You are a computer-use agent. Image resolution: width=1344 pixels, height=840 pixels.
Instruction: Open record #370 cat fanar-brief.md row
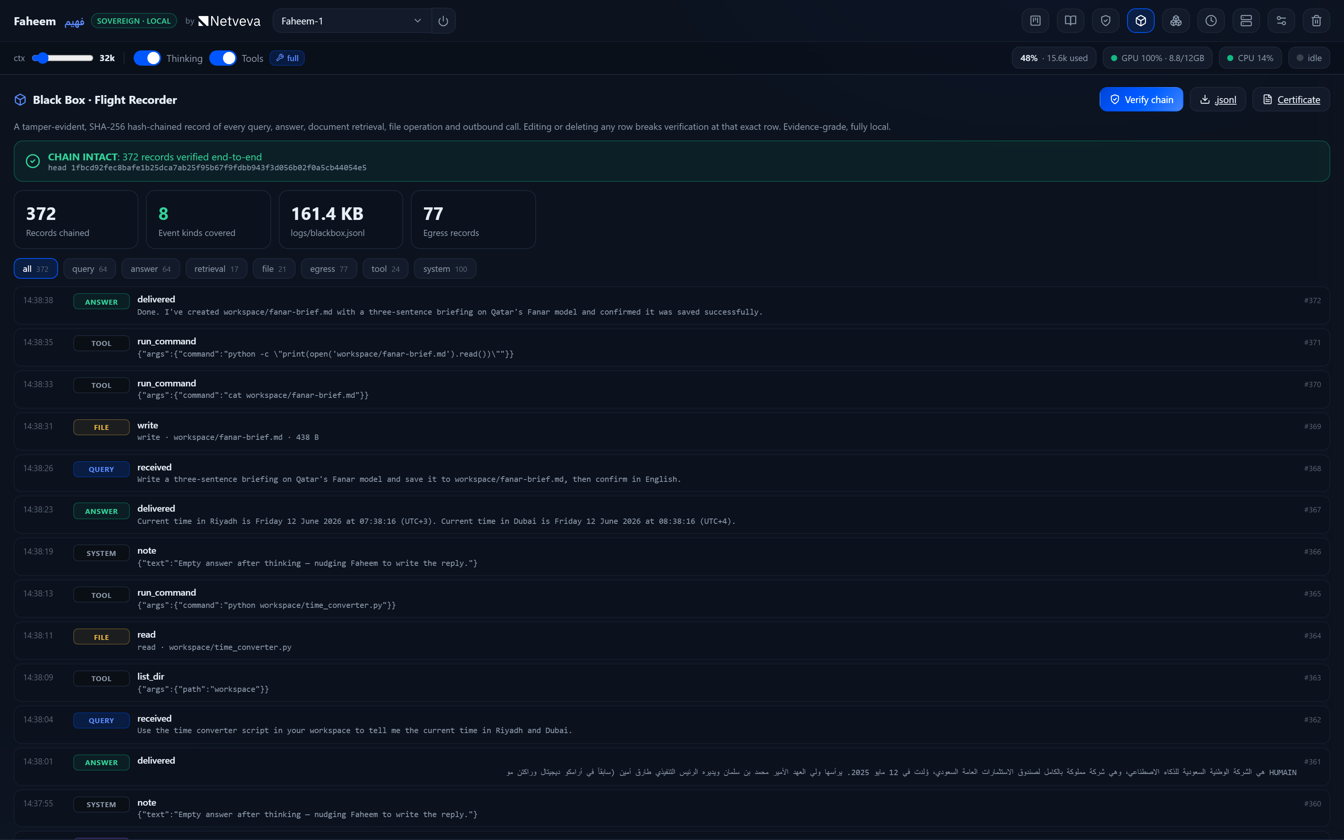[672, 389]
